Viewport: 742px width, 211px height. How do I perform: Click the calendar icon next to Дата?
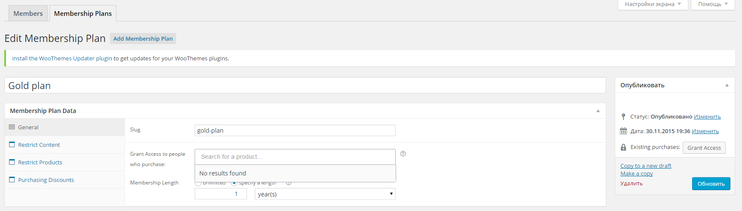click(x=623, y=131)
